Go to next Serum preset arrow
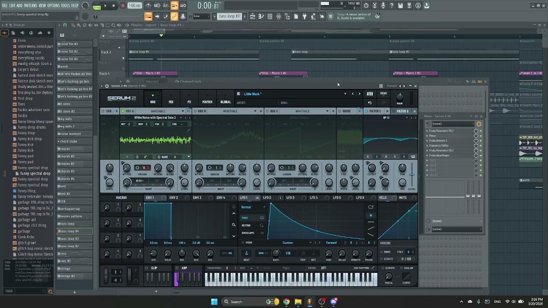The width and height of the screenshot is (548, 308). coord(359,94)
